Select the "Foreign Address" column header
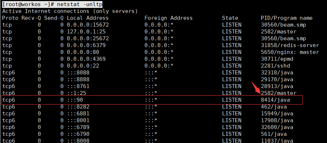 [x=169, y=18]
